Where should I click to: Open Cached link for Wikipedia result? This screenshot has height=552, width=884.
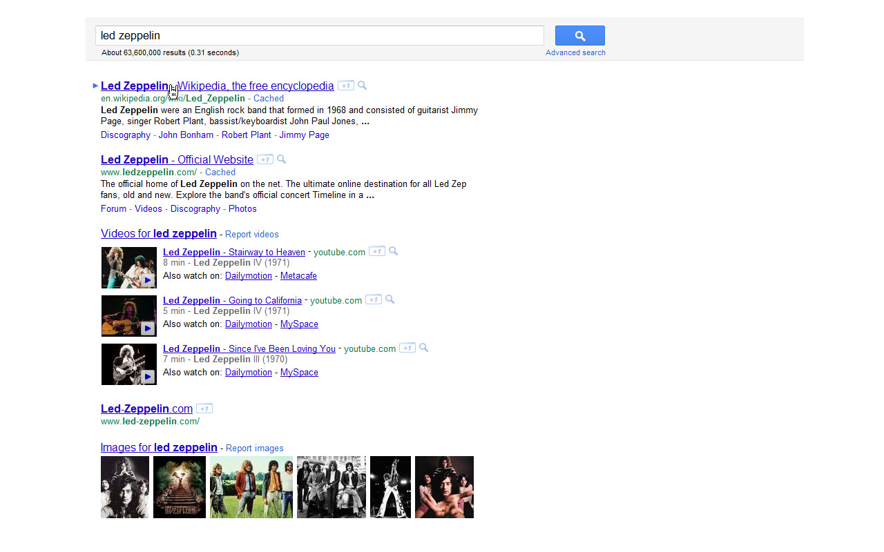click(269, 99)
